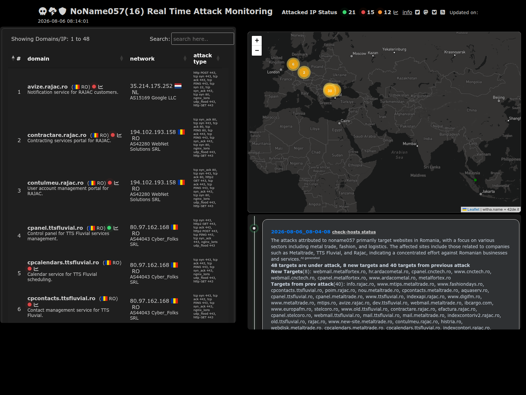Click the orange status dot showing 12
Screen dimensions: 526x395
(380, 12)
